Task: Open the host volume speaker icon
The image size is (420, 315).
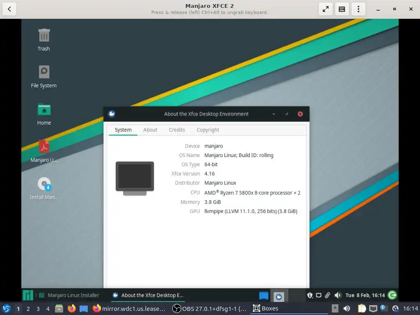Action: coord(347,308)
